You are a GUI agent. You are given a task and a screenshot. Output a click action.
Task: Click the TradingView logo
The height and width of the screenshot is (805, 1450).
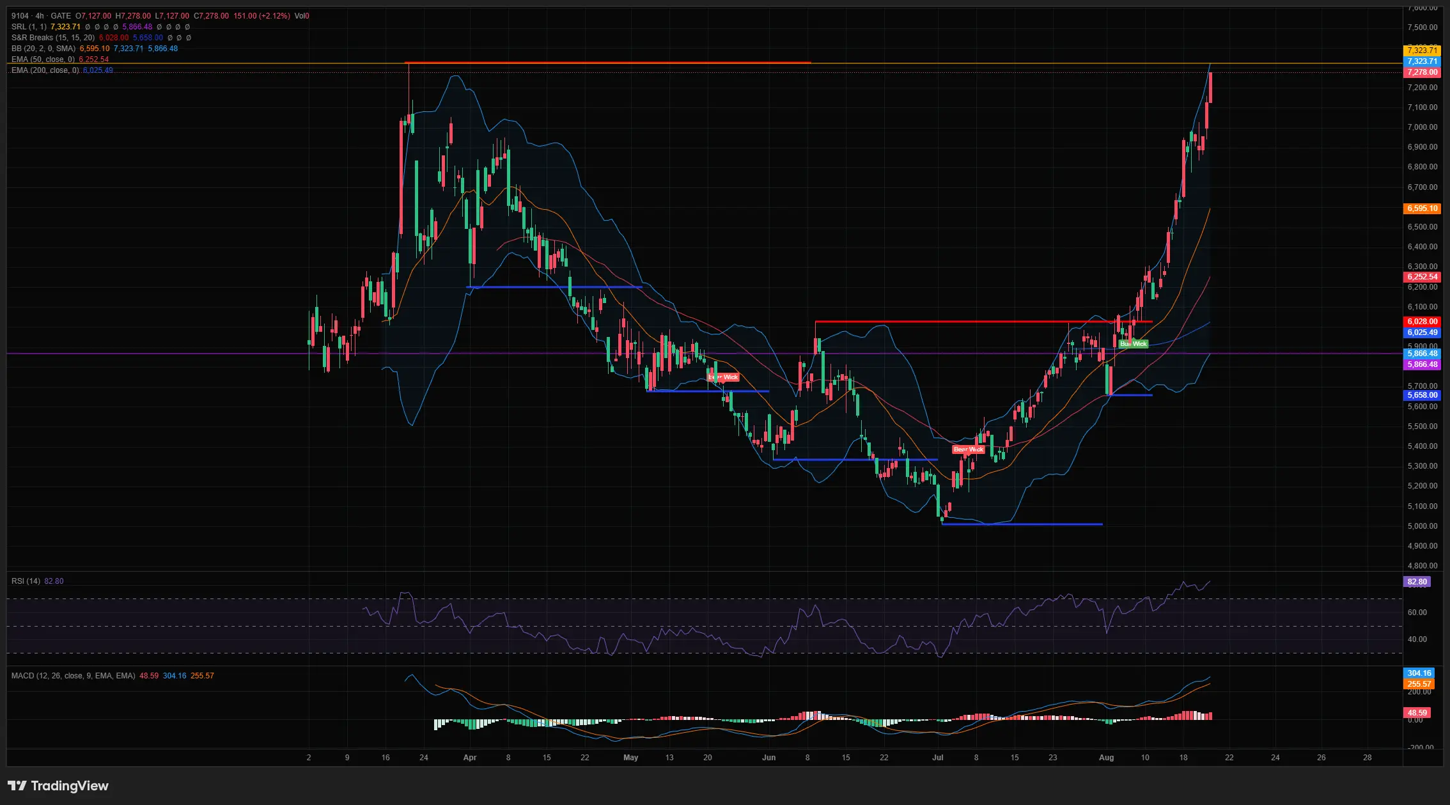58,786
